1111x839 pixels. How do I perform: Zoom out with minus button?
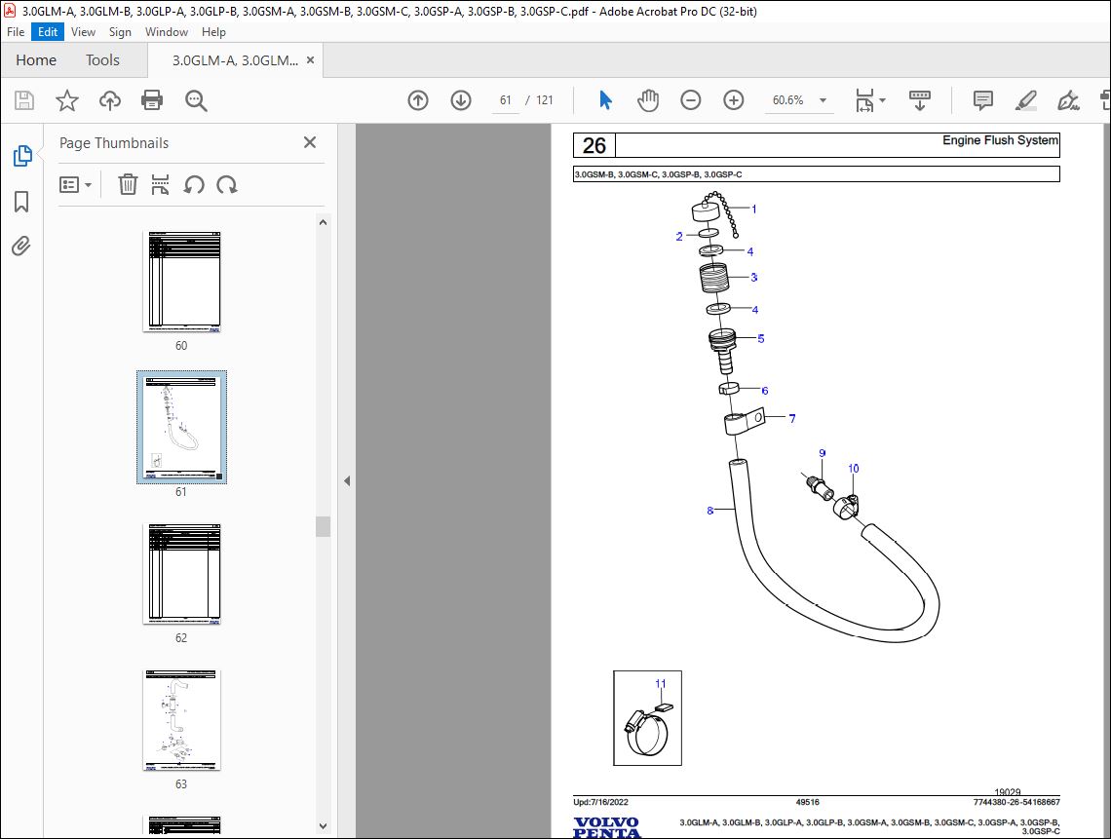pos(690,100)
